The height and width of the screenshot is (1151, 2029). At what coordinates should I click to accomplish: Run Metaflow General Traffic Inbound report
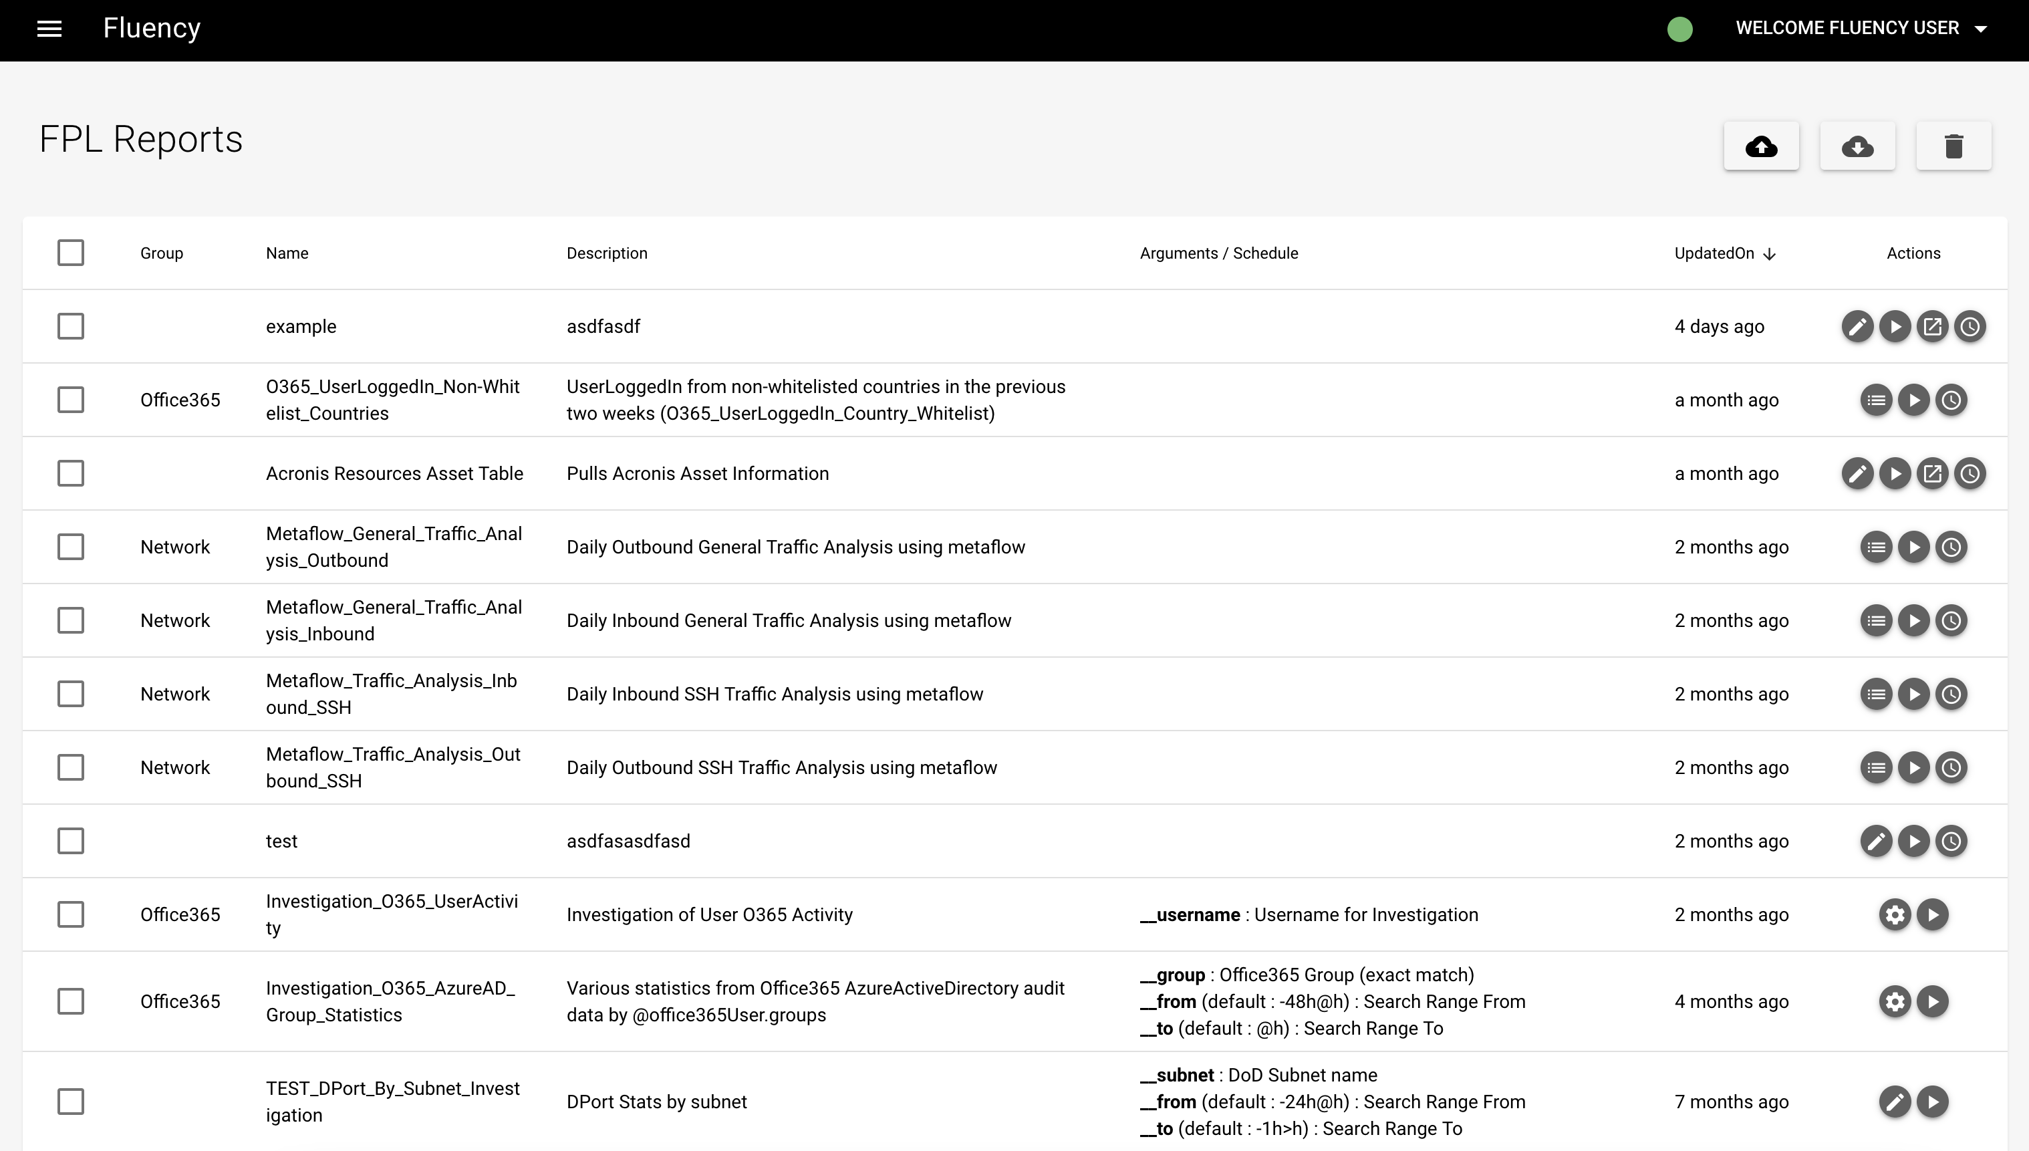(1913, 620)
